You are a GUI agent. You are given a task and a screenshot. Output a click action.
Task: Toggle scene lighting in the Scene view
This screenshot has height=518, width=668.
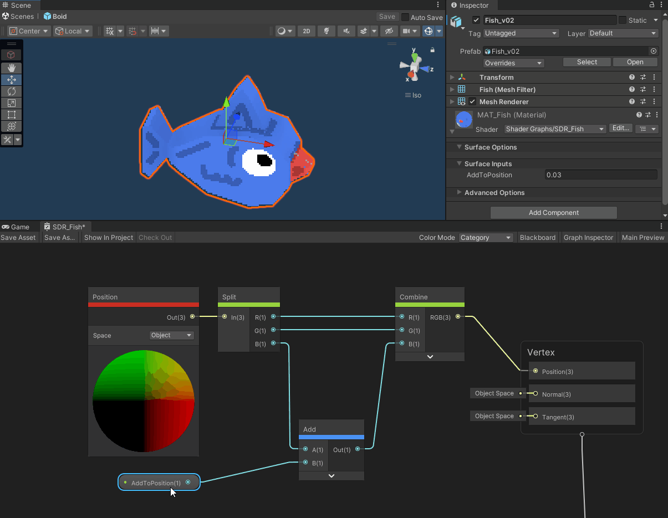327,31
